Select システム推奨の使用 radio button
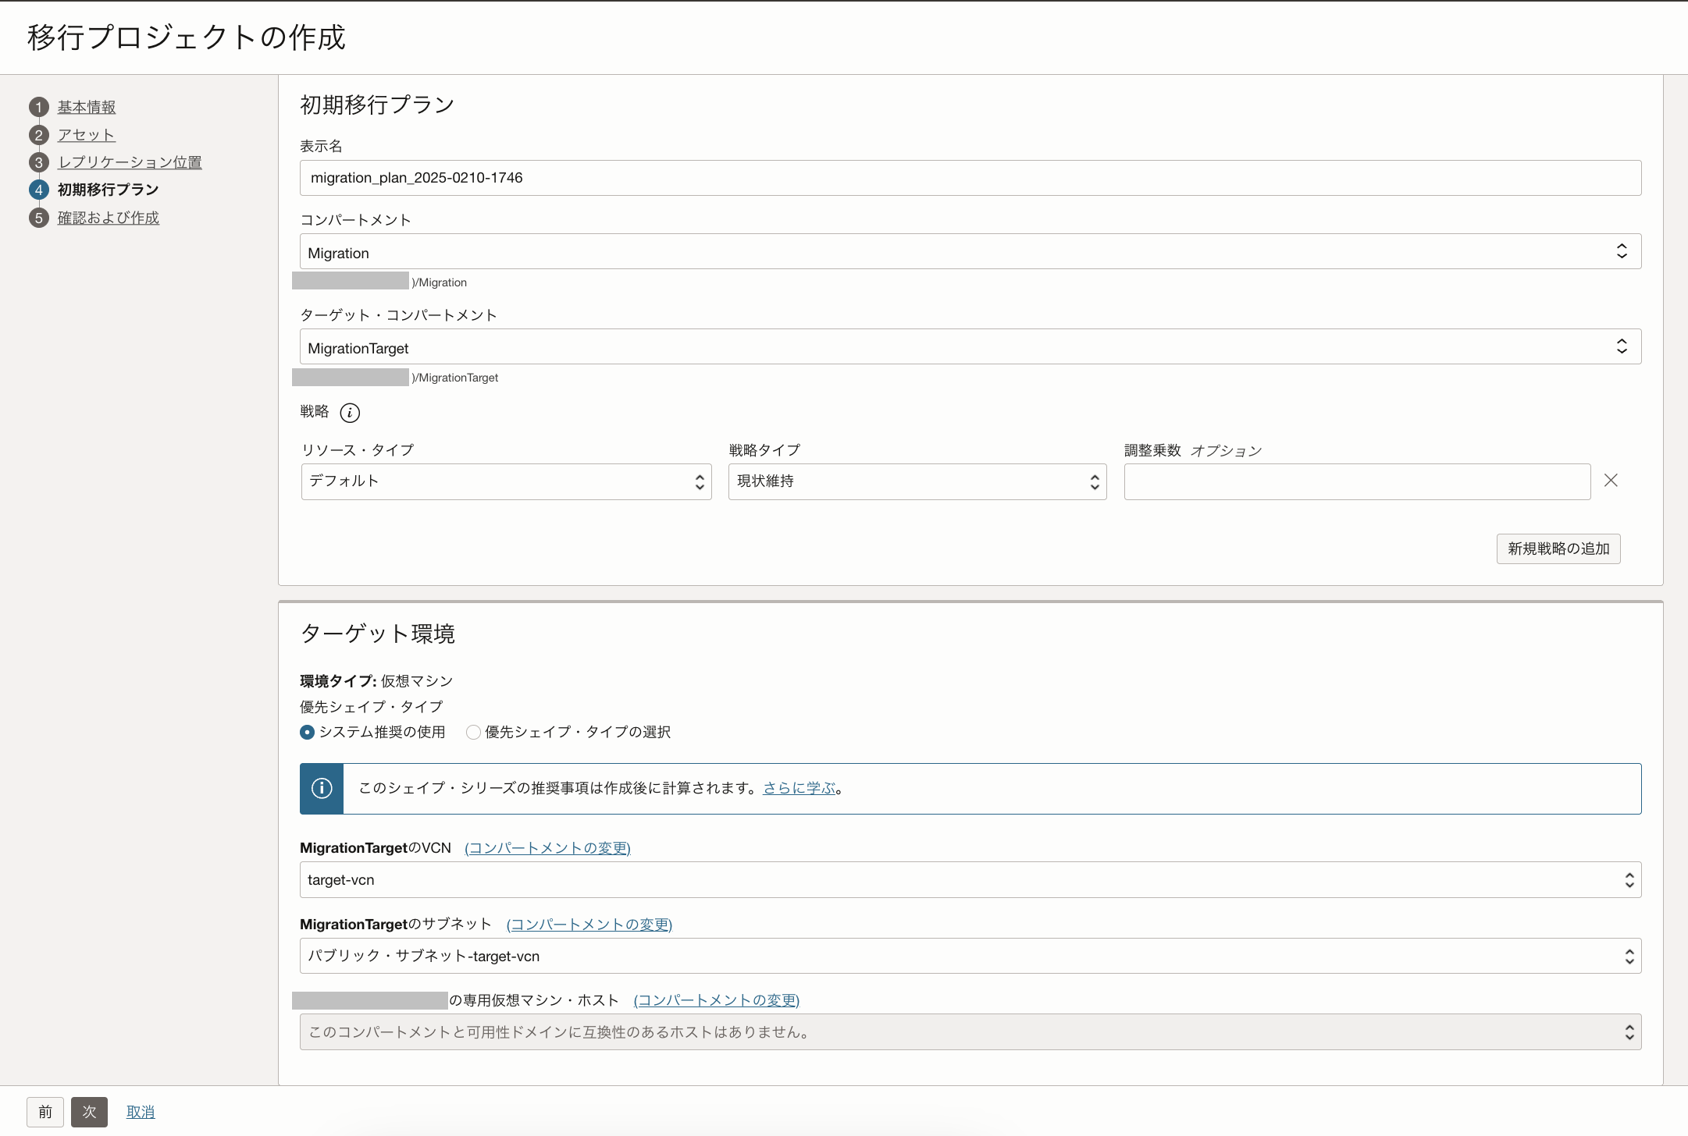This screenshot has width=1688, height=1136. click(x=308, y=732)
